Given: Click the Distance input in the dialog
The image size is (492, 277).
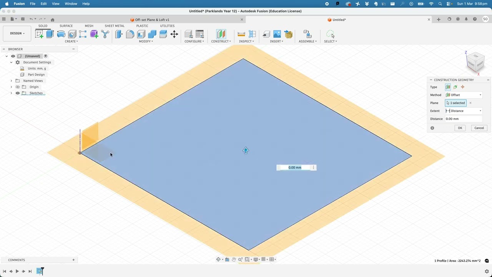Looking at the screenshot, I should (464, 119).
